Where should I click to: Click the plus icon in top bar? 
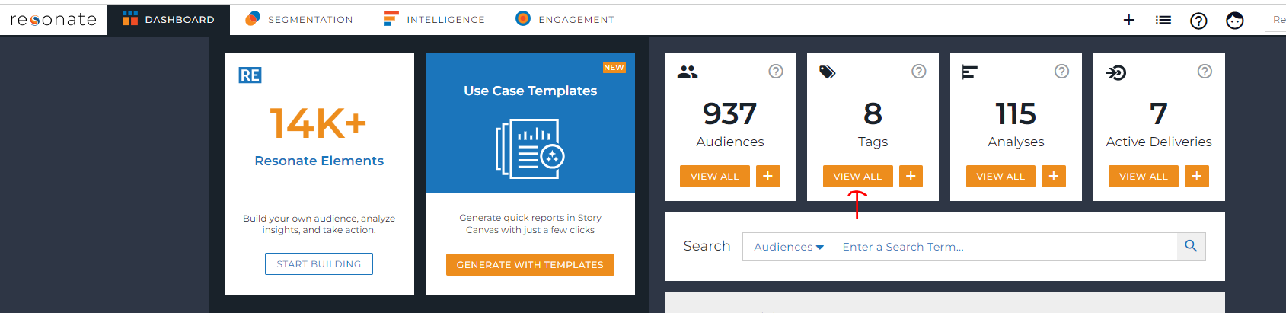[1129, 21]
